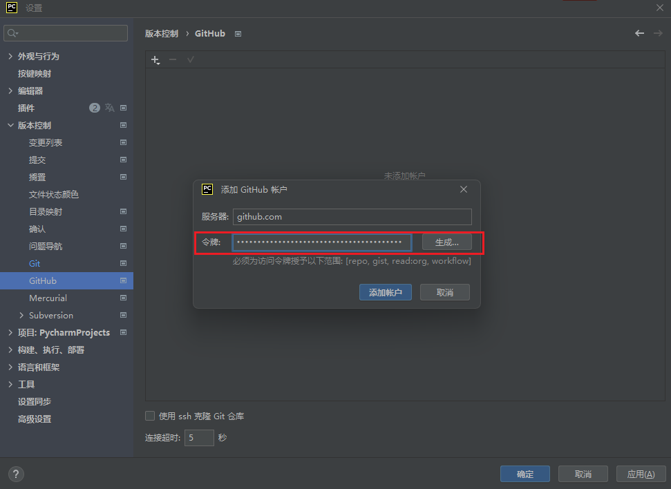Open 高级设置 settings page
This screenshot has height=489, width=671.
35,419
